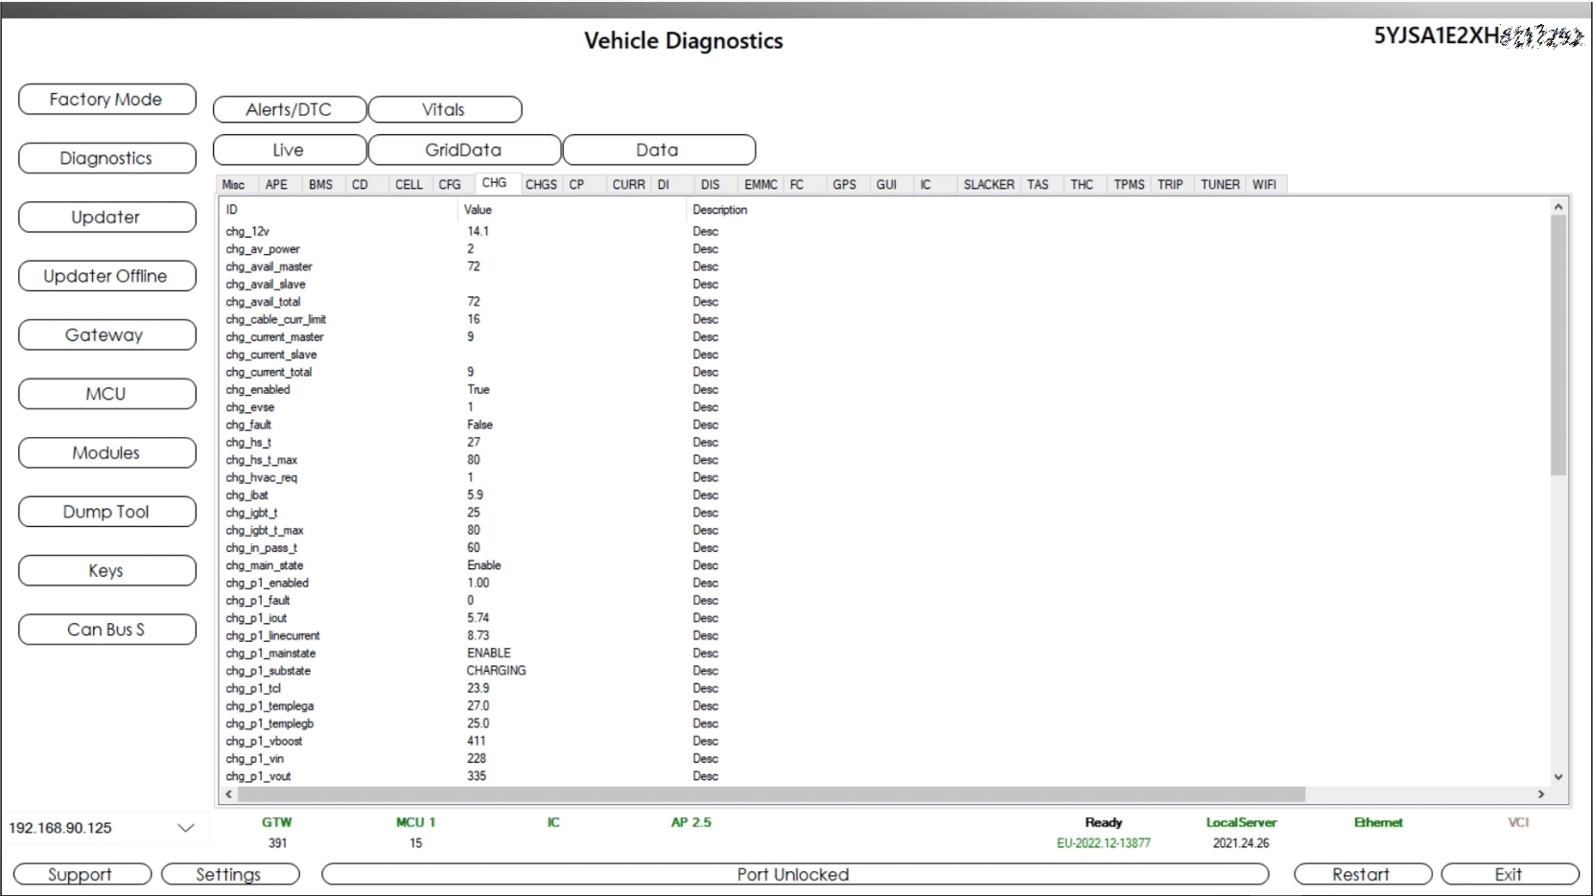Launch the Dump Tool
The width and height of the screenshot is (1593, 896).
pos(107,512)
